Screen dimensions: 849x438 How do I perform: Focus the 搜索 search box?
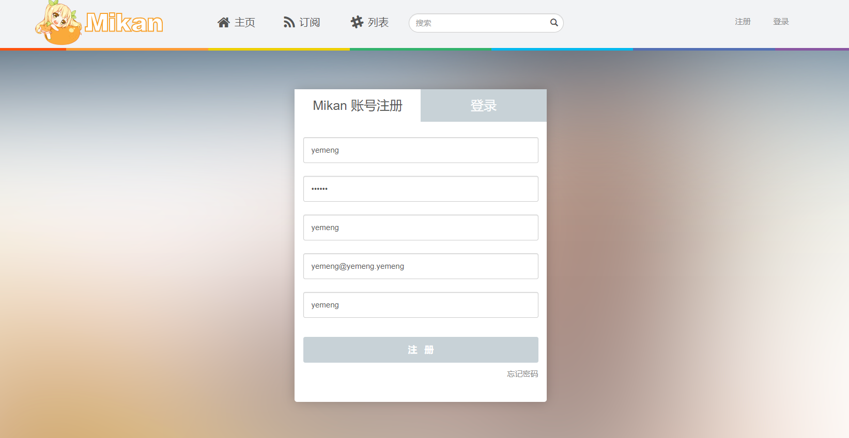(481, 23)
